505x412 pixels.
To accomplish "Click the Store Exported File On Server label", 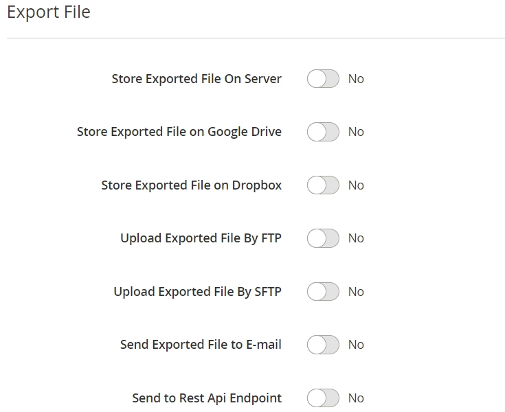I will tap(197, 79).
